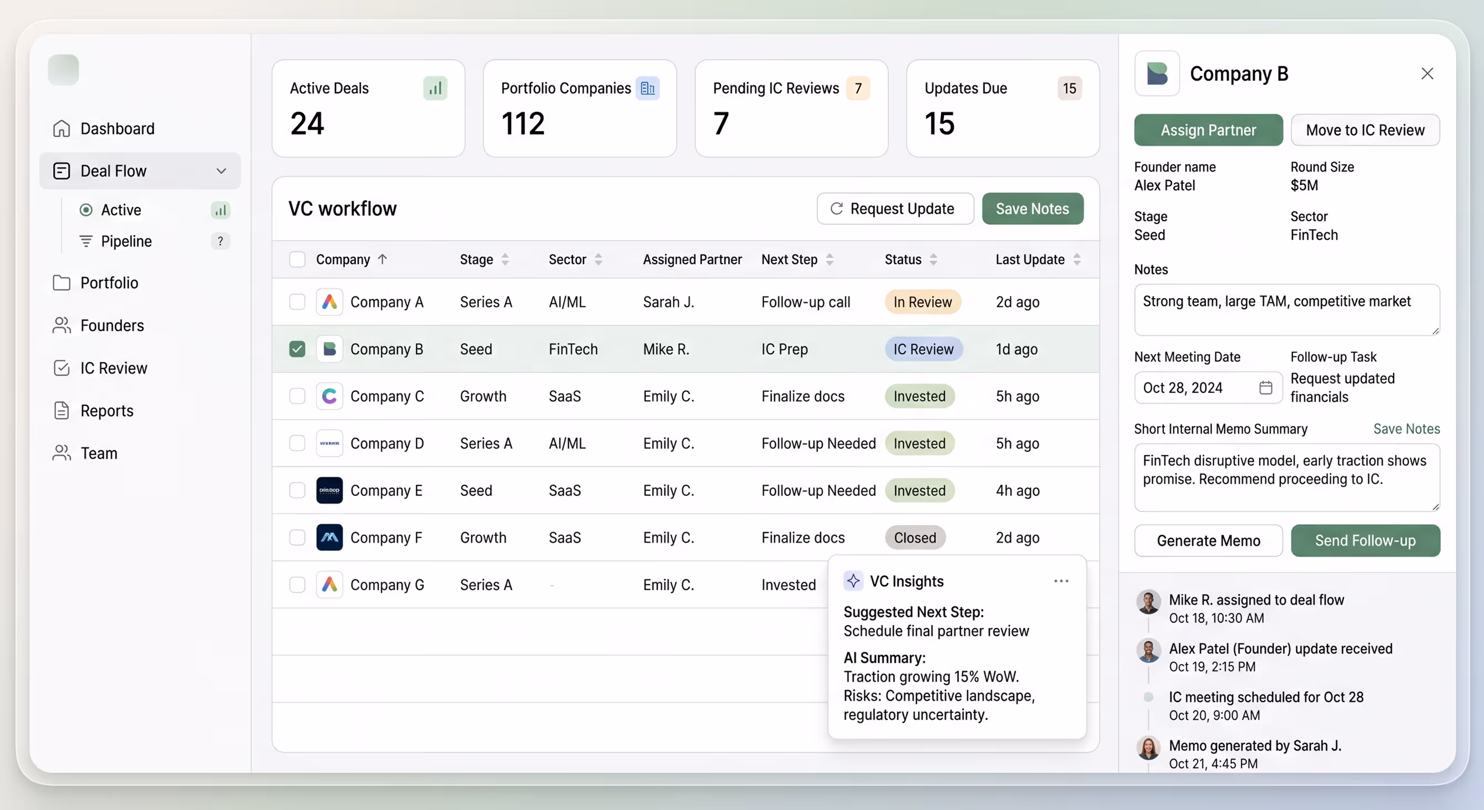The height and width of the screenshot is (810, 1484).
Task: Sort by Last Update column
Action: click(x=1076, y=260)
